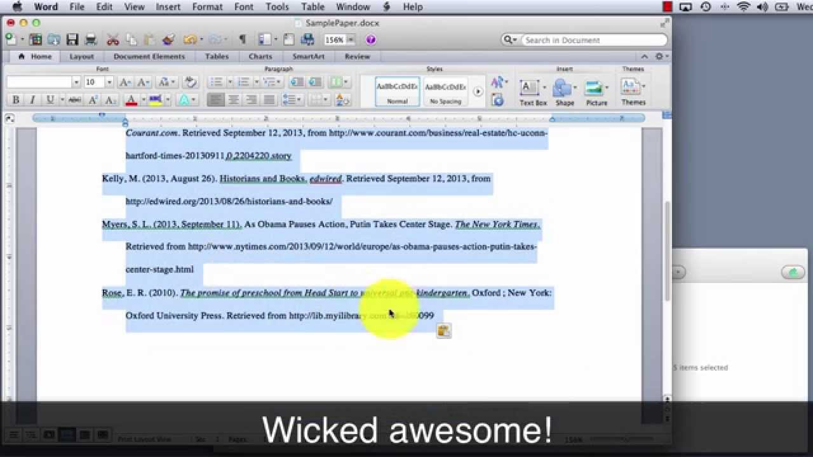Toggle Justify text alignment
The image size is (813, 457).
pyautogui.click(x=269, y=100)
